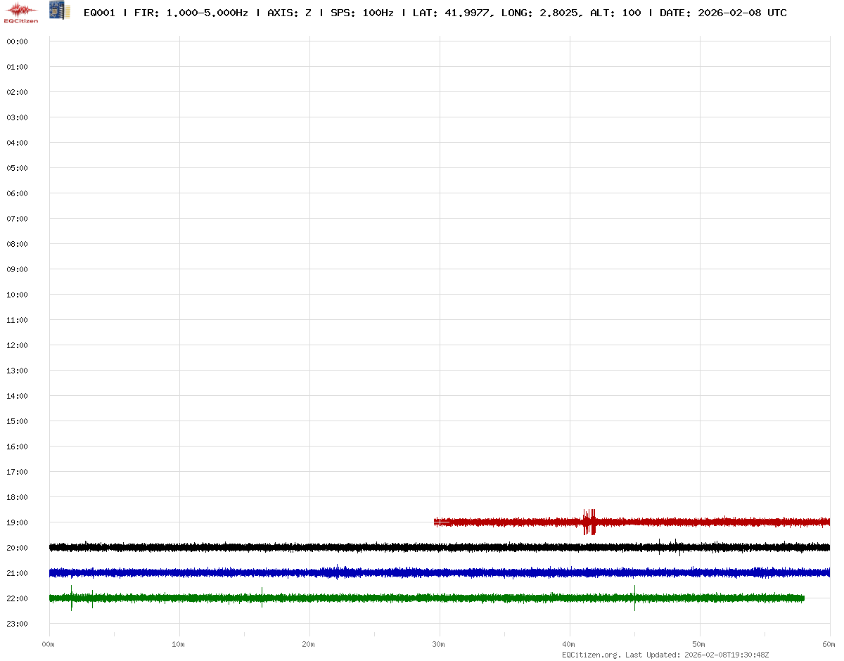Click the end of the green 22:00 trace

[803, 598]
